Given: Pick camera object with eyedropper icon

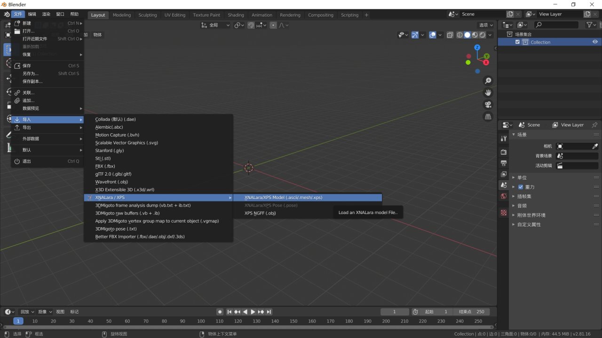Looking at the screenshot, I should point(594,146).
